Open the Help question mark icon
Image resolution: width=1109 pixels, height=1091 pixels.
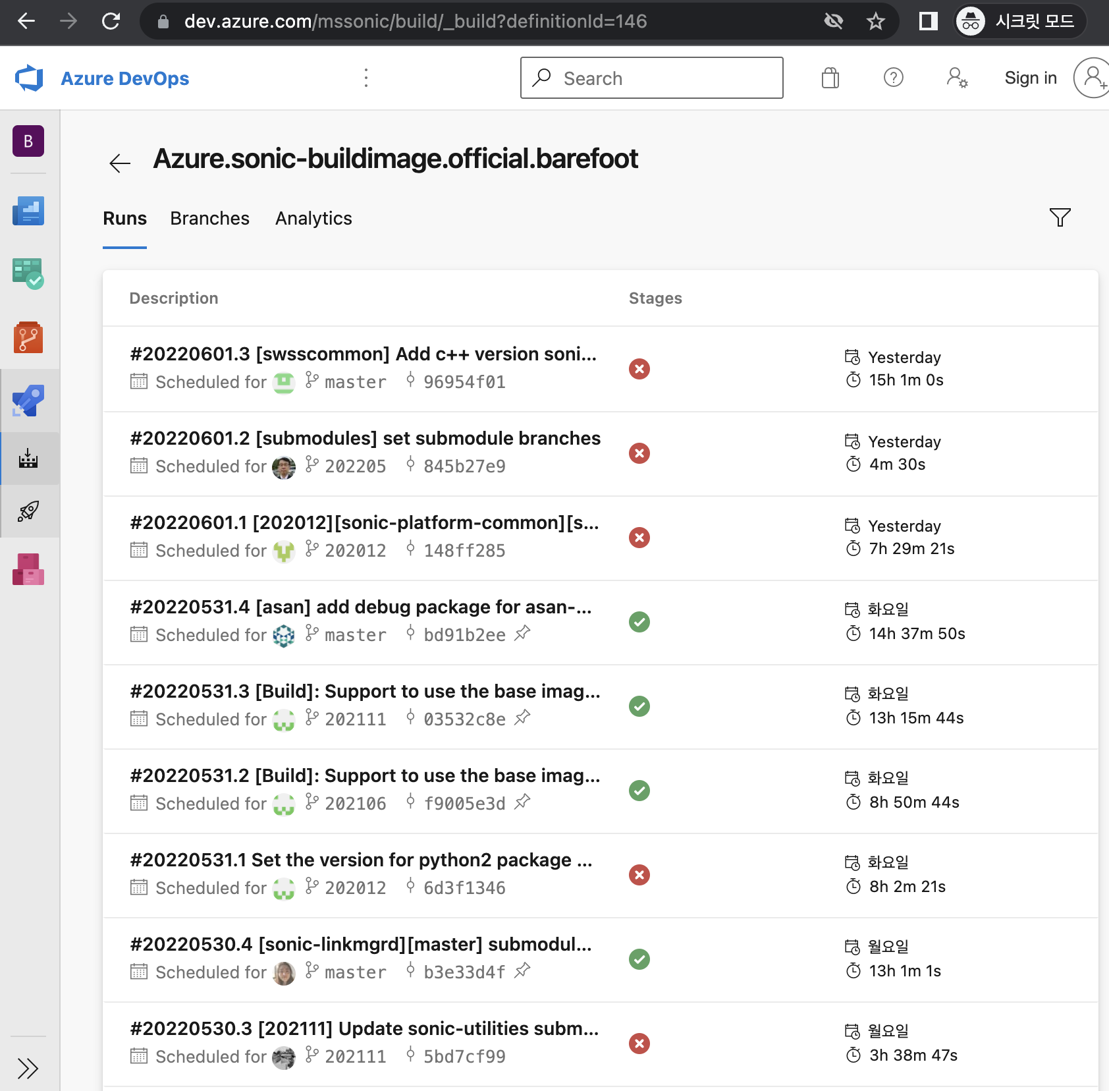(x=894, y=78)
